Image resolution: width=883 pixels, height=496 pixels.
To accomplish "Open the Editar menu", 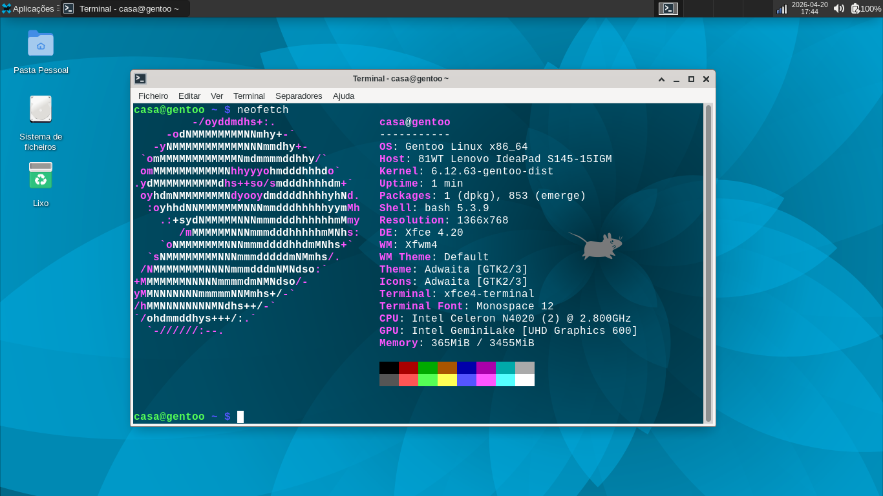I will 189,96.
